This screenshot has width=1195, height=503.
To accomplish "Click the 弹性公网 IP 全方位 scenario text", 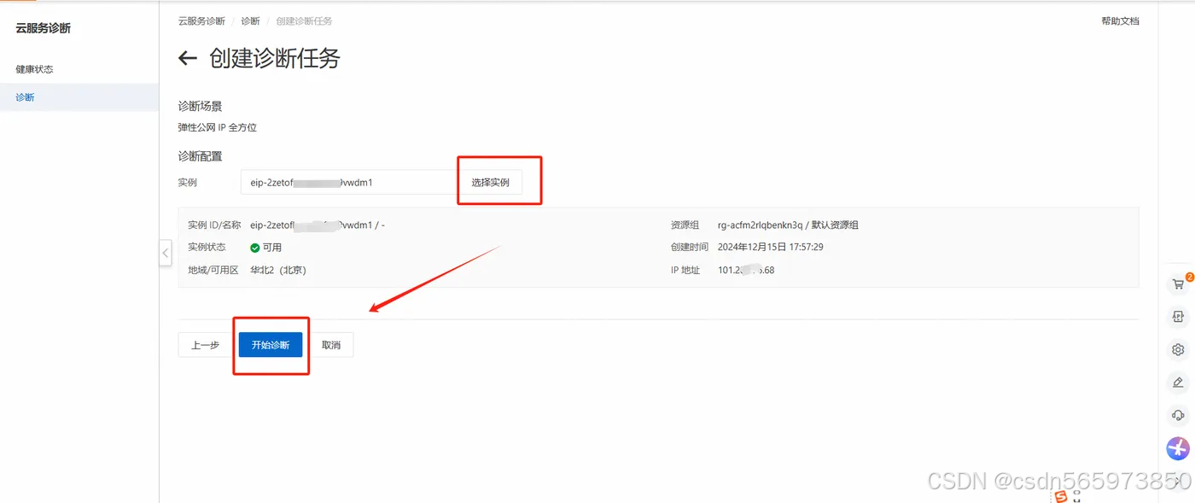I will tap(218, 127).
